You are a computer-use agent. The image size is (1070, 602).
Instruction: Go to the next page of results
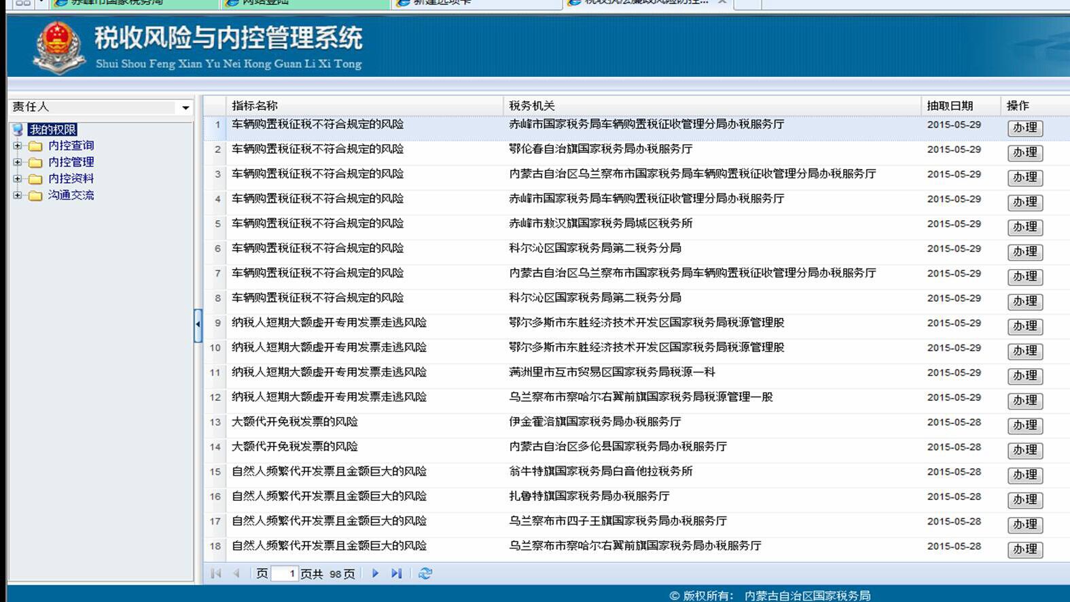[x=375, y=573]
